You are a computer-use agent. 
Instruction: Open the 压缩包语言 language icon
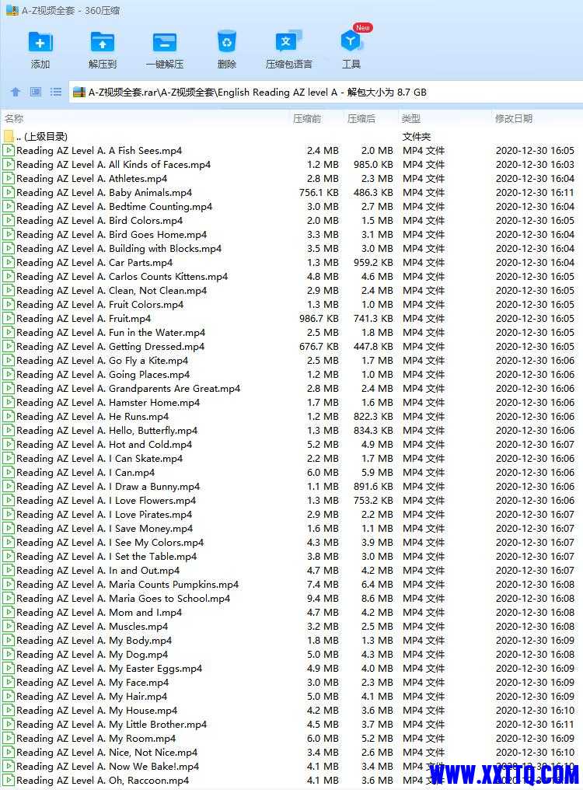click(x=288, y=42)
